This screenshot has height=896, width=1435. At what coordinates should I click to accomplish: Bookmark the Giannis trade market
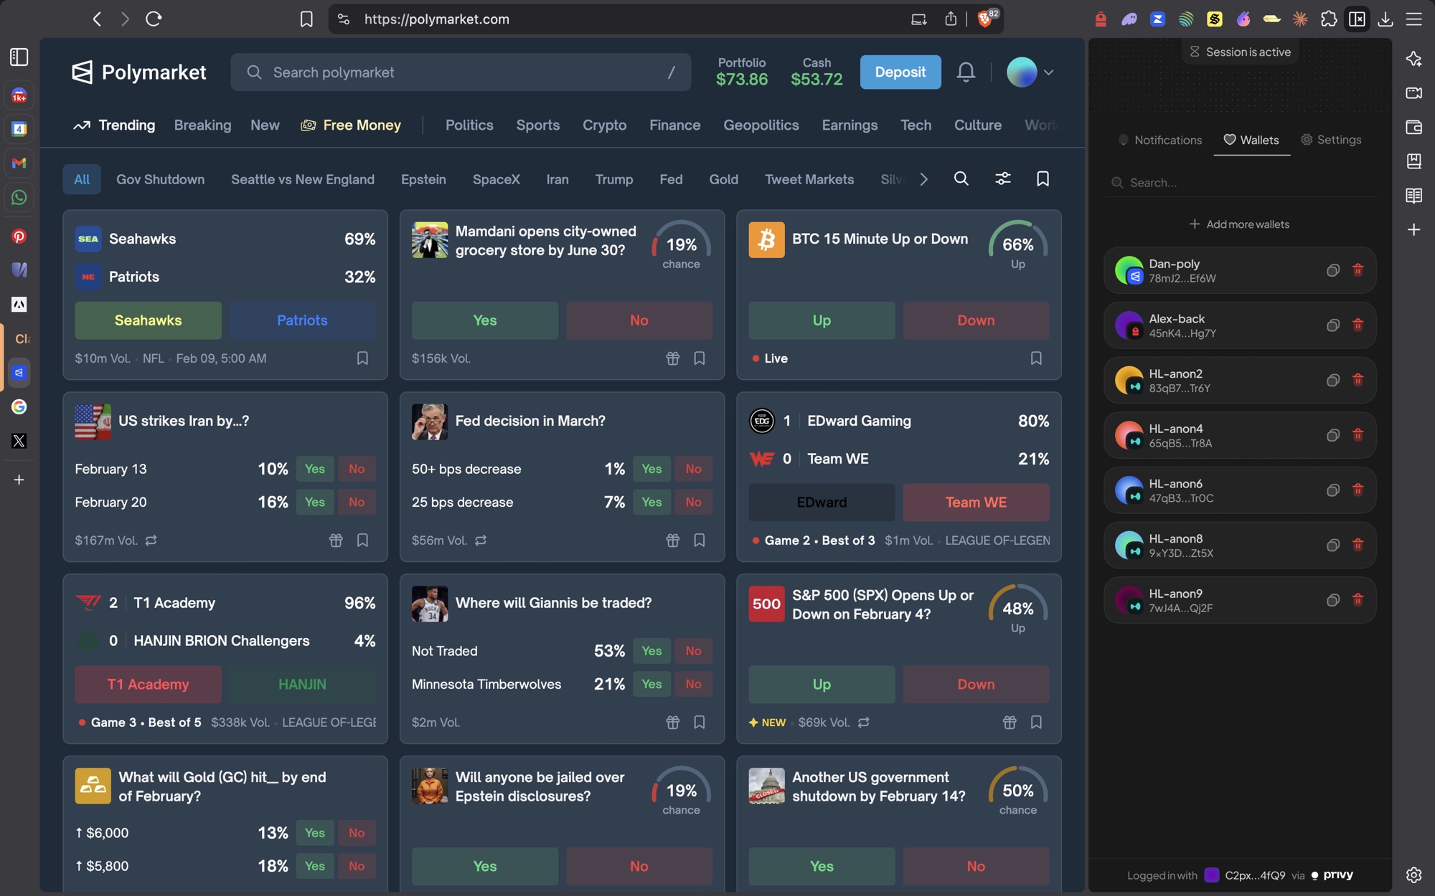[x=699, y=722]
